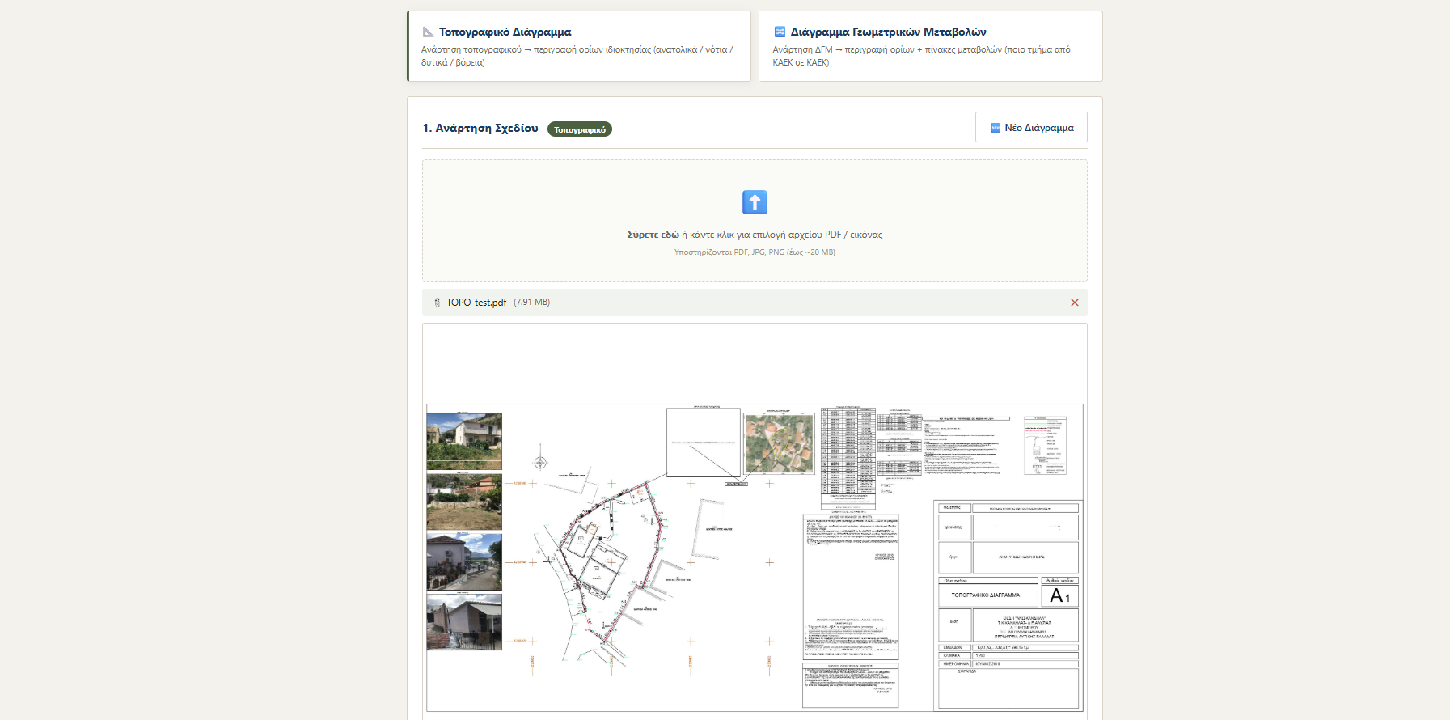Click the 1. Ανάρτηση Σχεδίου heading

(480, 129)
